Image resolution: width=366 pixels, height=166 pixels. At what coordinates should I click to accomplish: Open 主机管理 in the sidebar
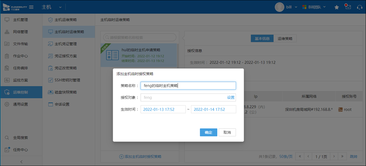21,19
